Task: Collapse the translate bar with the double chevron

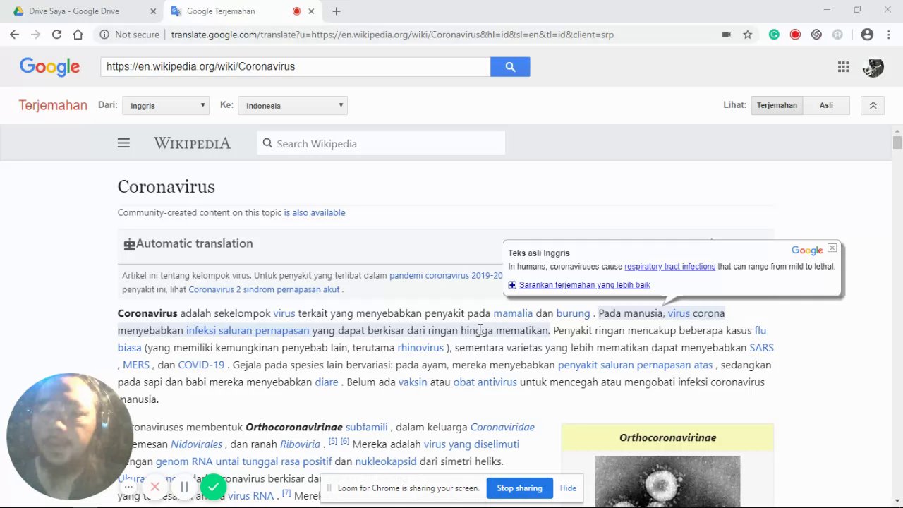Action: click(x=873, y=105)
